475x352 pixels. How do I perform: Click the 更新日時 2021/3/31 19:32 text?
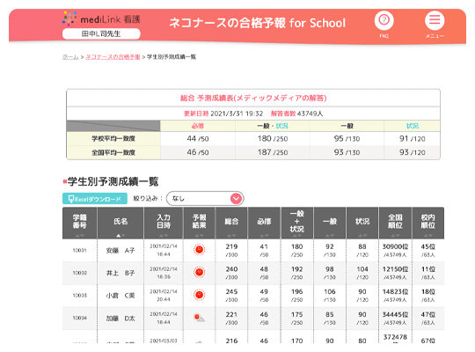(223, 114)
